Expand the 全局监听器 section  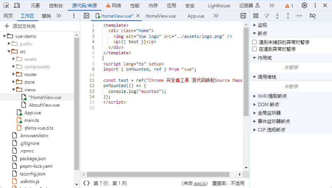click(254, 113)
